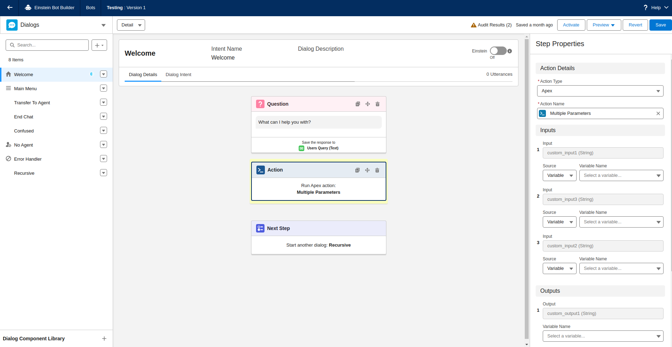Click move icon on Question step
672x347 pixels.
368,104
